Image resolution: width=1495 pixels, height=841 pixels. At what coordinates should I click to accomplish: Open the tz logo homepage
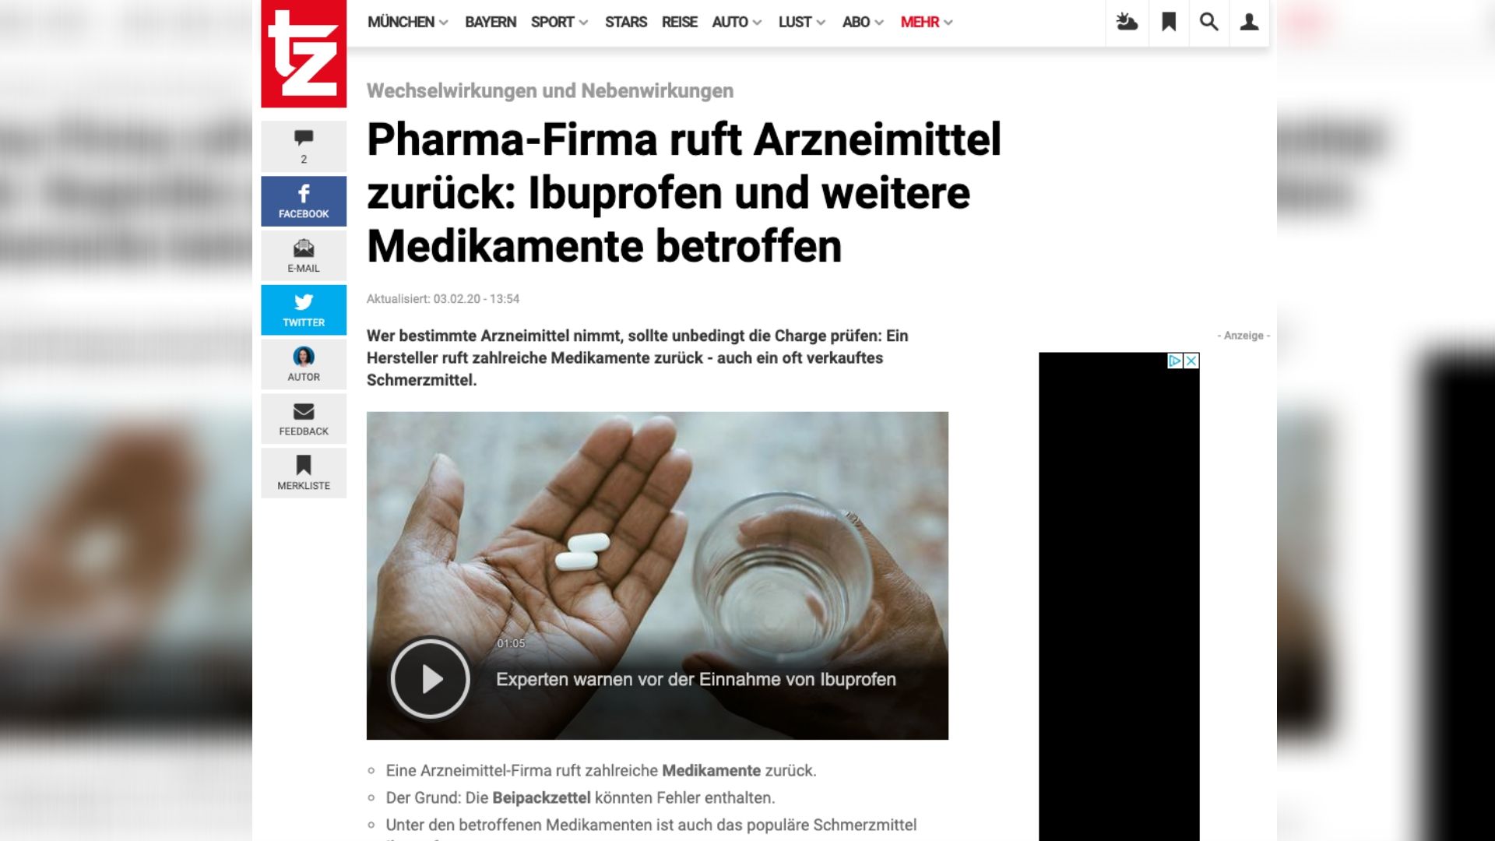tap(304, 53)
